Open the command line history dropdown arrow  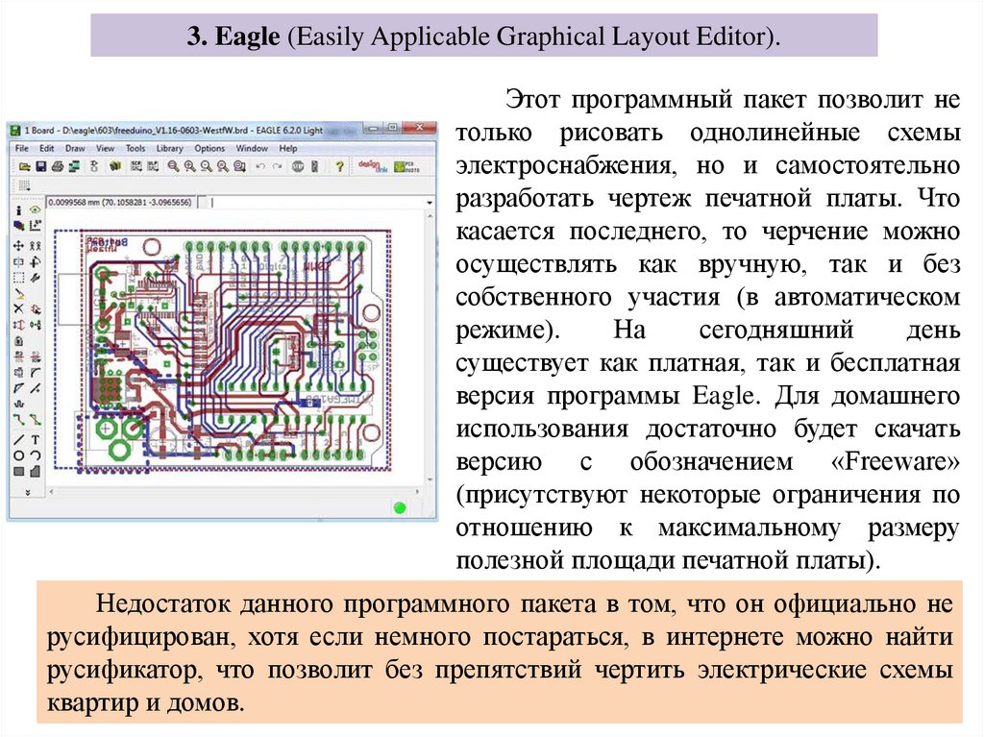tap(430, 202)
